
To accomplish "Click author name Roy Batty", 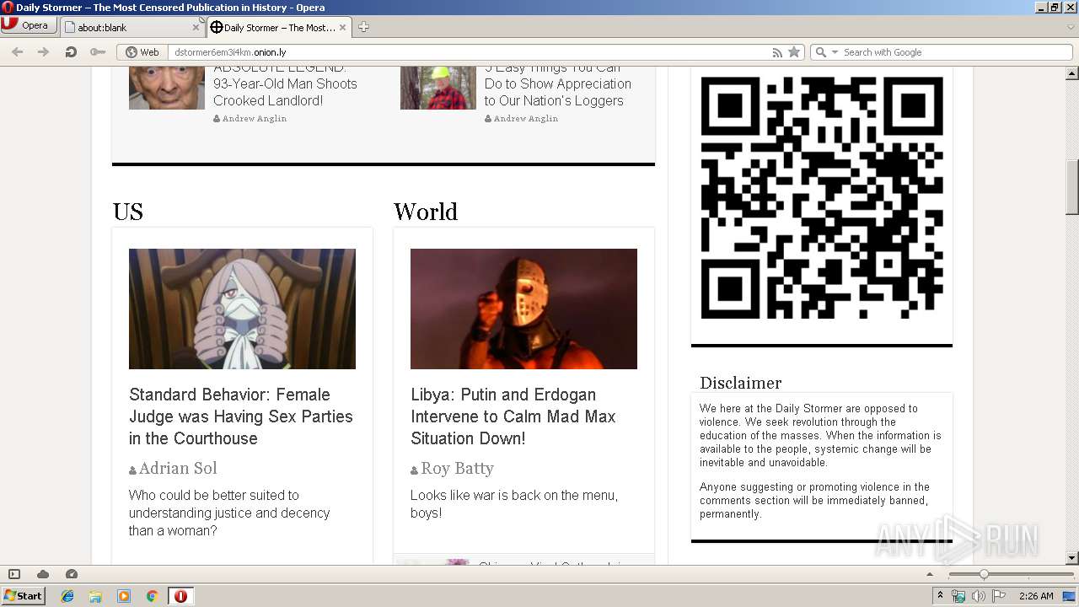I will click(458, 468).
